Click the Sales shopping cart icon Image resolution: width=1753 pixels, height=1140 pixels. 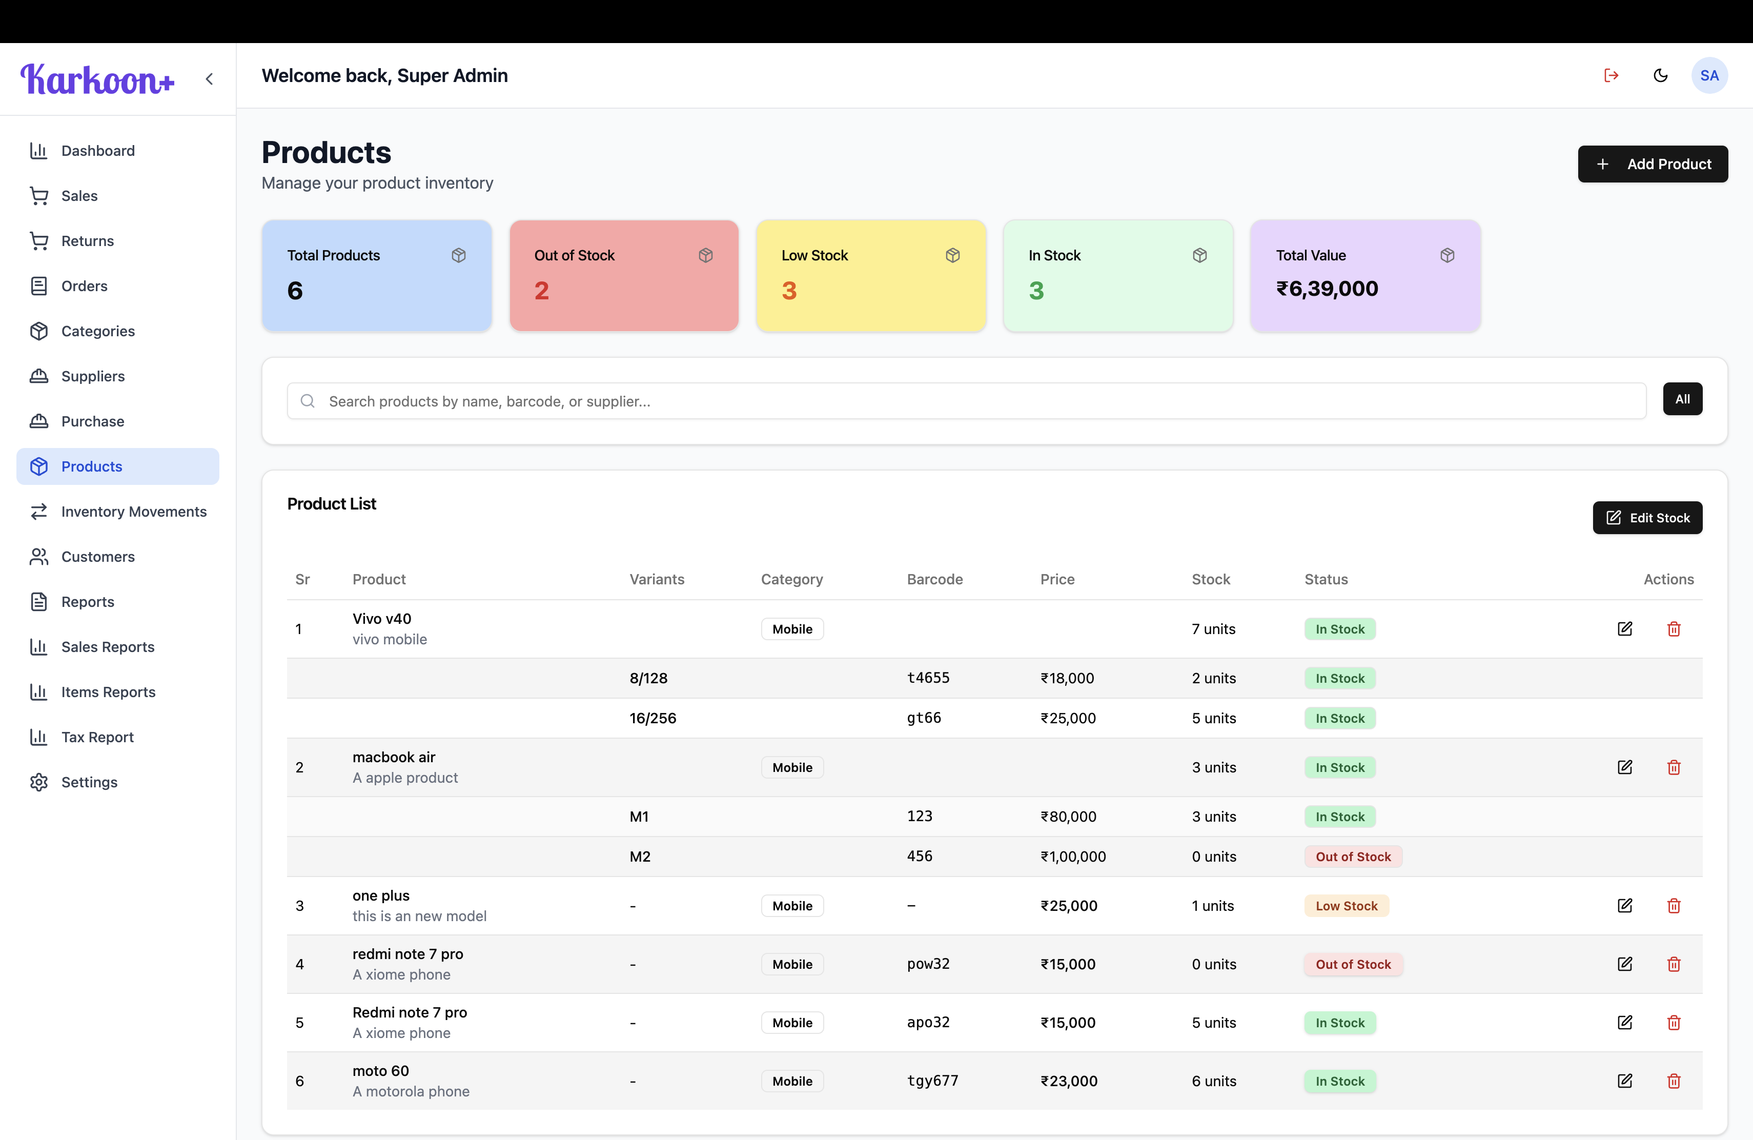(40, 195)
